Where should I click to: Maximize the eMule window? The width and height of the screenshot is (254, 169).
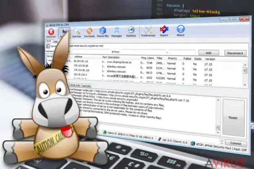(x=234, y=19)
